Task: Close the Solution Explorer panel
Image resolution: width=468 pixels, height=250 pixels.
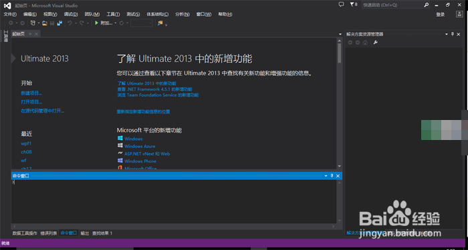Action: coord(459,34)
